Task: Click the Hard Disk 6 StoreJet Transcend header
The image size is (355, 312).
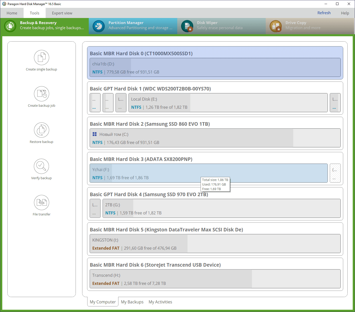Action: (155, 265)
